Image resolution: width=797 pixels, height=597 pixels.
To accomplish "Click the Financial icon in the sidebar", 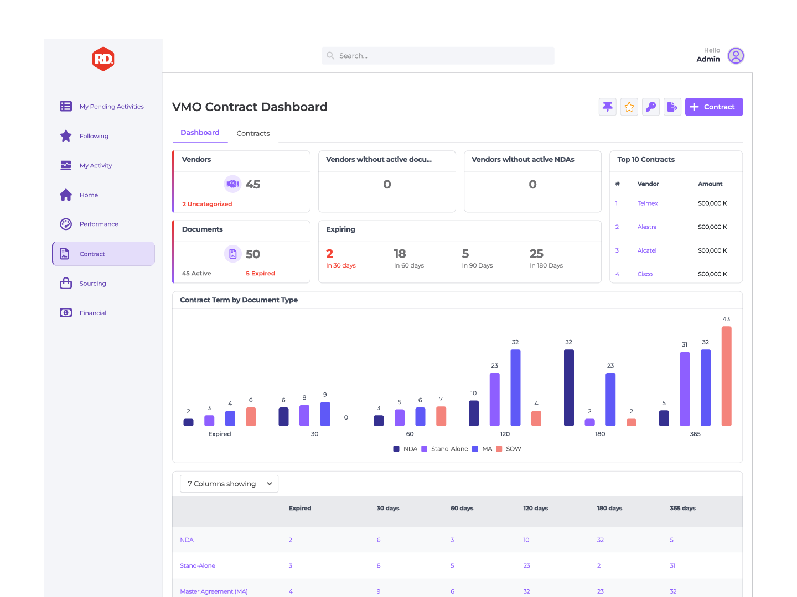I will tap(66, 312).
